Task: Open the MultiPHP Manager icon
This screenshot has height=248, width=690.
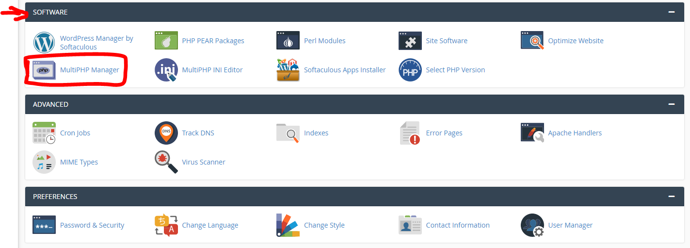Action: [x=44, y=70]
